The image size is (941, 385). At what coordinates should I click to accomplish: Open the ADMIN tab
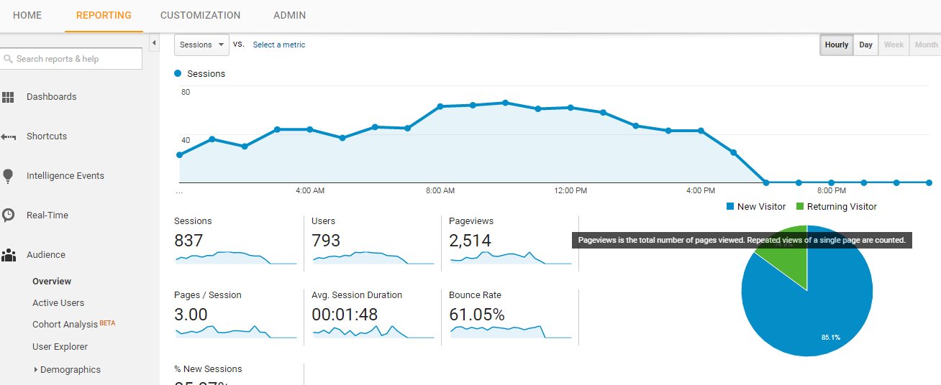290,15
